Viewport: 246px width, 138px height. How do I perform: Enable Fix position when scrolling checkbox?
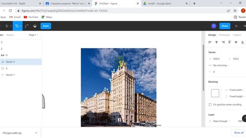210,105
